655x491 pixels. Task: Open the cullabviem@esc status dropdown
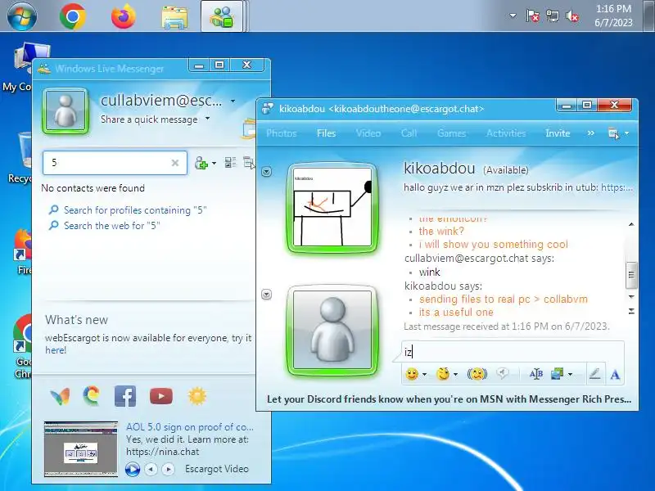[233, 101]
